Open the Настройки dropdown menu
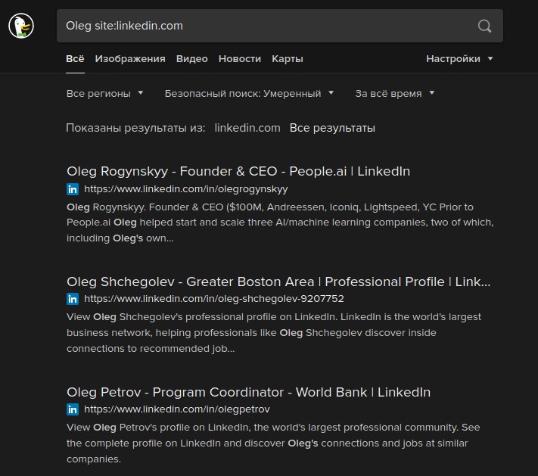The image size is (538, 476). (x=459, y=59)
